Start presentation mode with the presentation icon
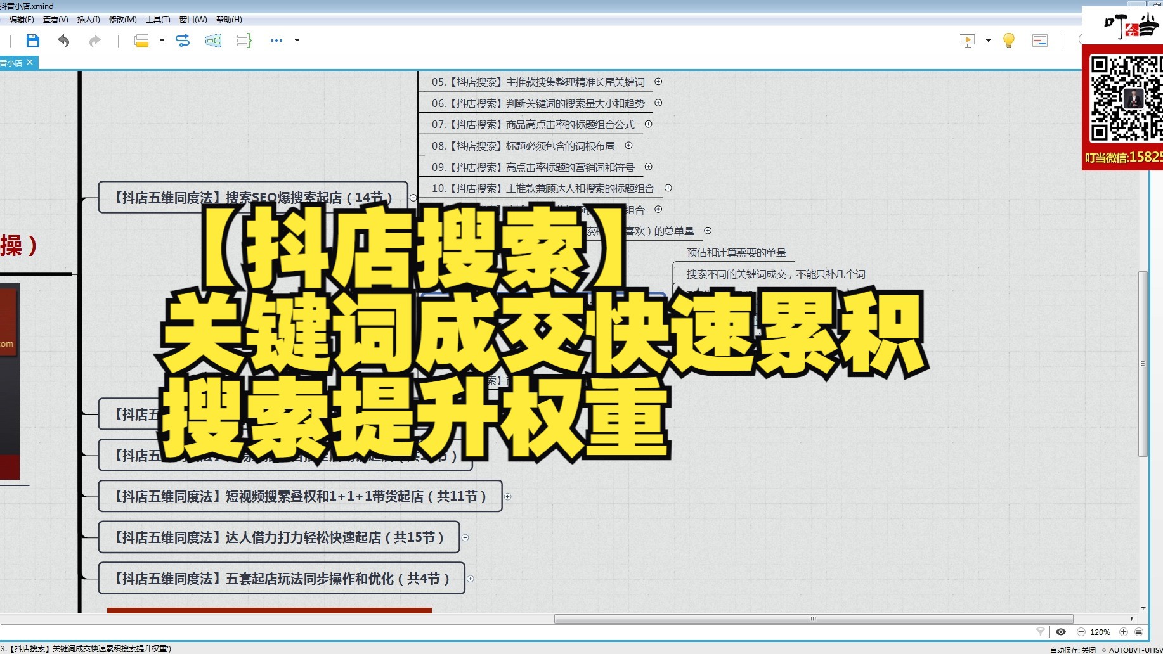The width and height of the screenshot is (1163, 654). tap(968, 41)
